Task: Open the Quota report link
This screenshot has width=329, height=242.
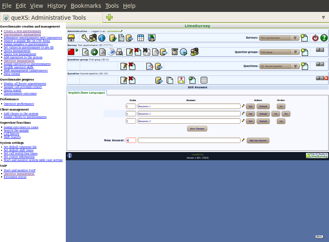Action: pos(13,90)
